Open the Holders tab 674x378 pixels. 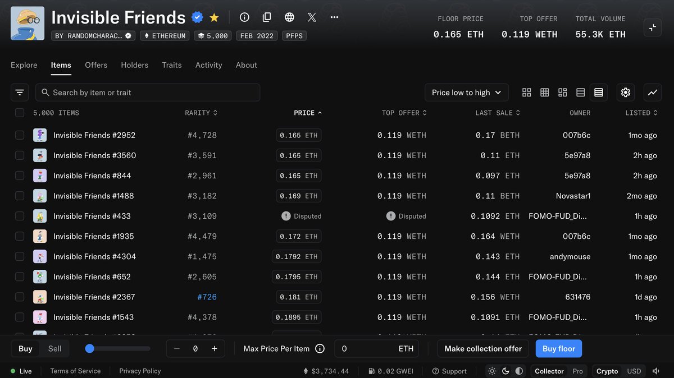(x=135, y=65)
